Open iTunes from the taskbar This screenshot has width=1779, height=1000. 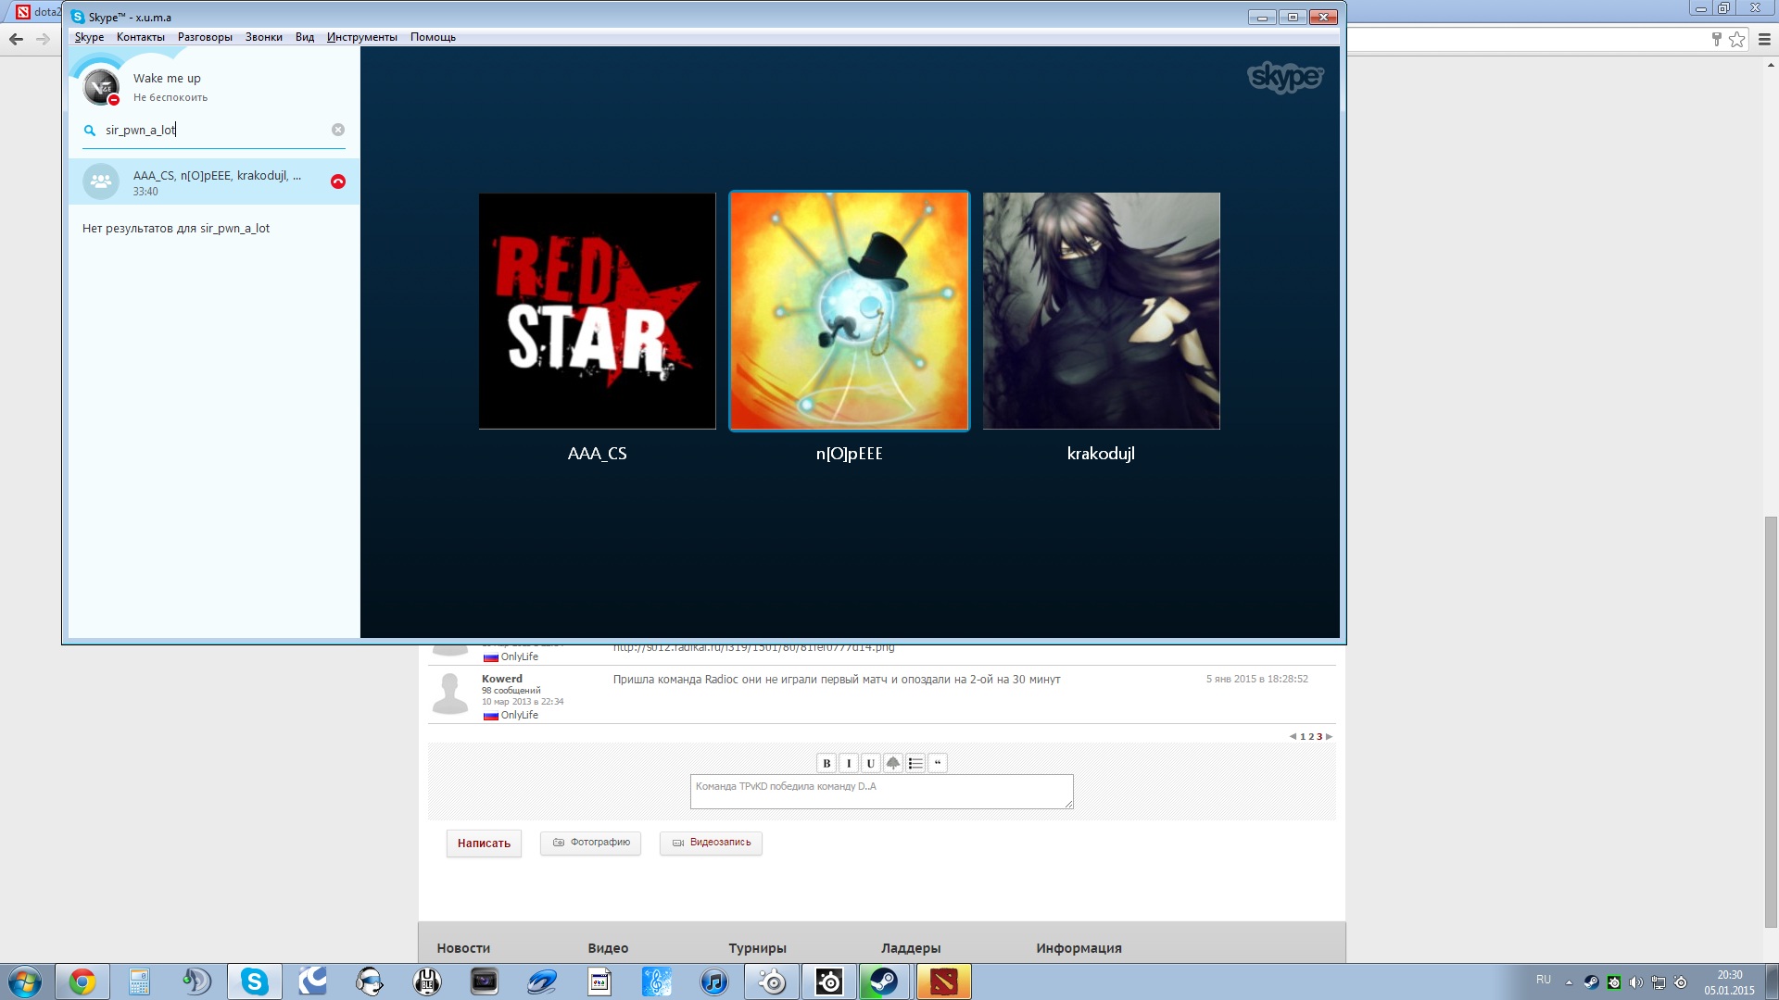(714, 981)
